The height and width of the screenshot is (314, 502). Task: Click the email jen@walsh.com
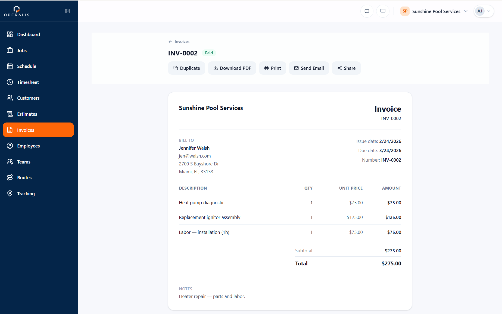(195, 156)
